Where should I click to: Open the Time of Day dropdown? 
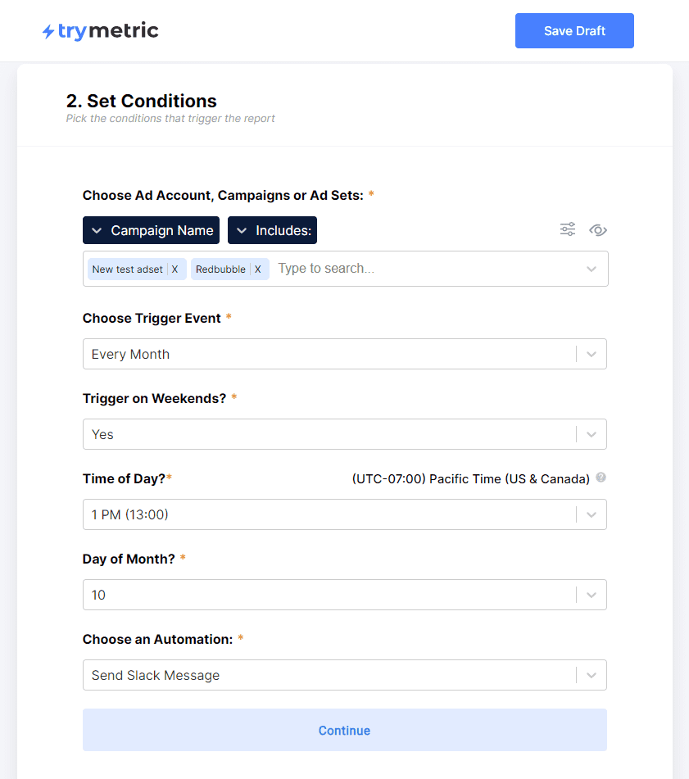[x=345, y=514]
